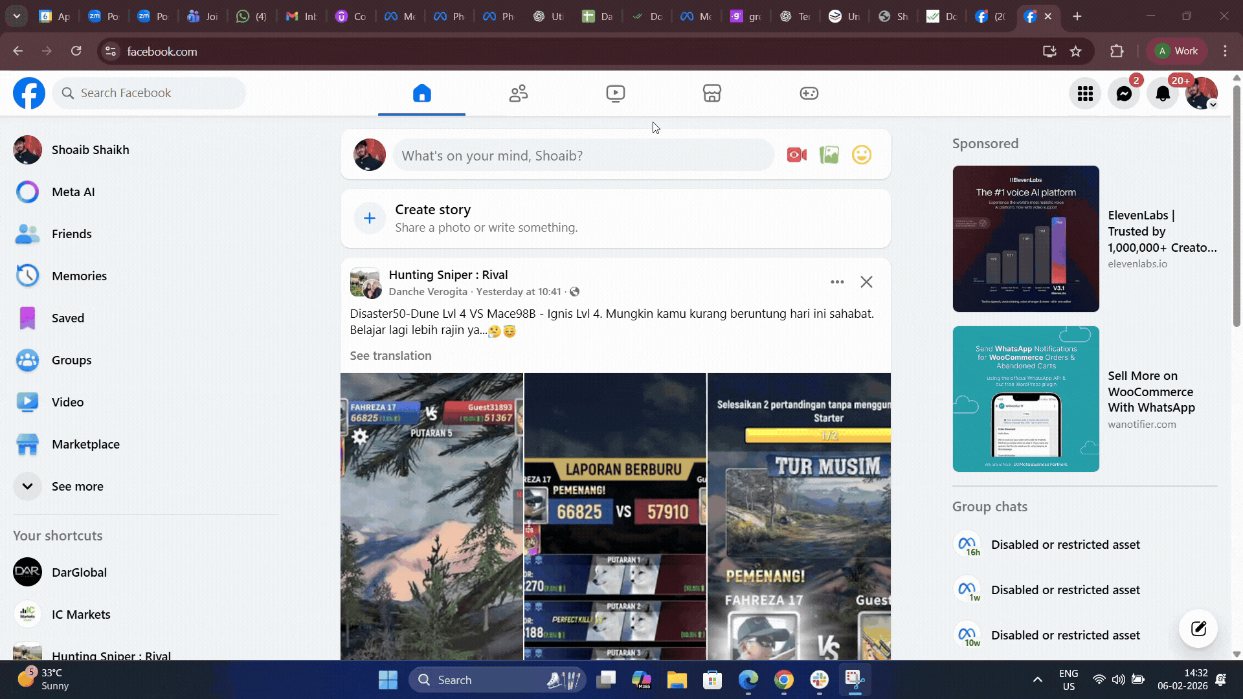
Task: Bookmark this page with the star icon
Action: click(x=1075, y=51)
